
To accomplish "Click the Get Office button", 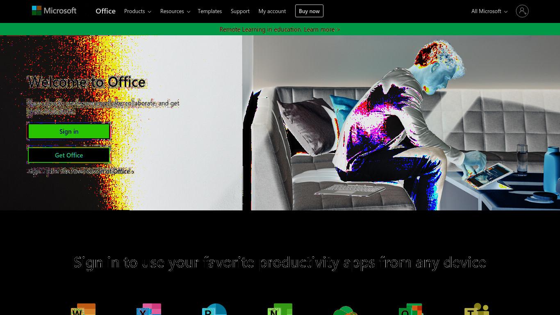I will point(69,155).
